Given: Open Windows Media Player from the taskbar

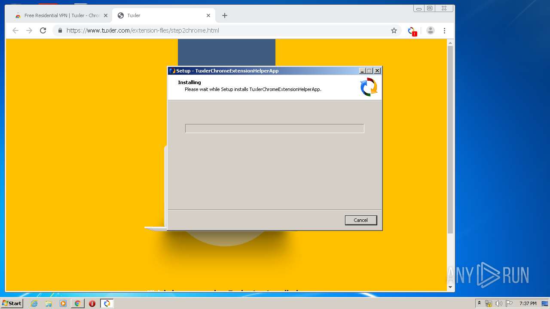Looking at the screenshot, I should pos(63,303).
